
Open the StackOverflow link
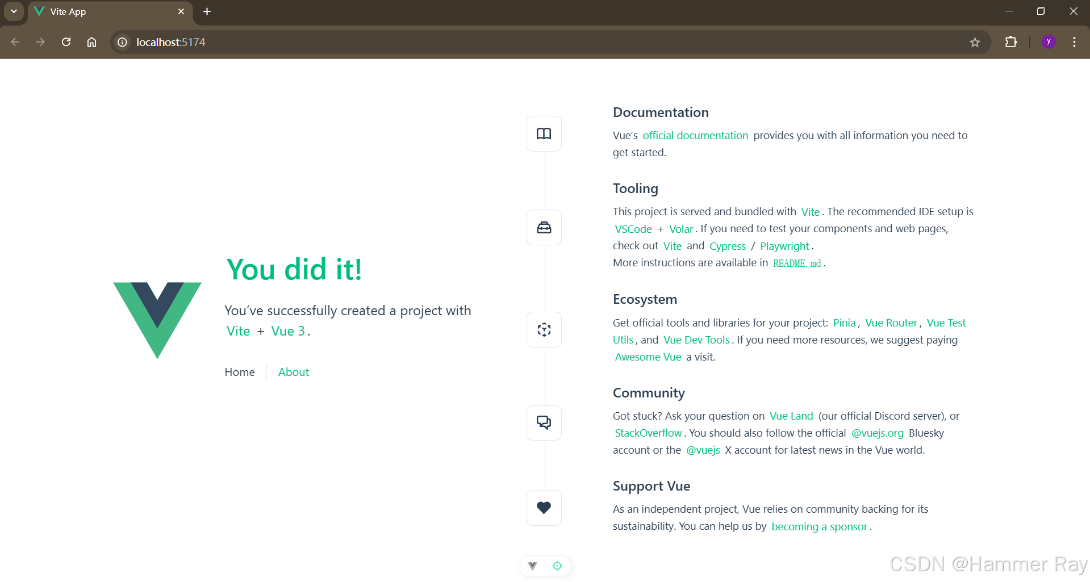648,433
